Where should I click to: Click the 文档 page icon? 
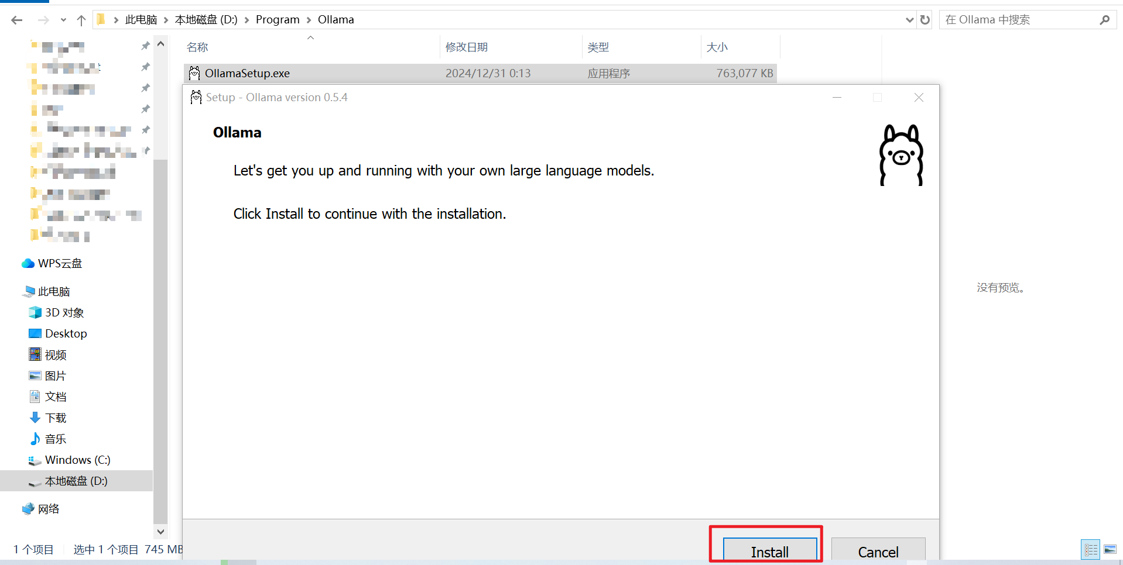pos(35,397)
